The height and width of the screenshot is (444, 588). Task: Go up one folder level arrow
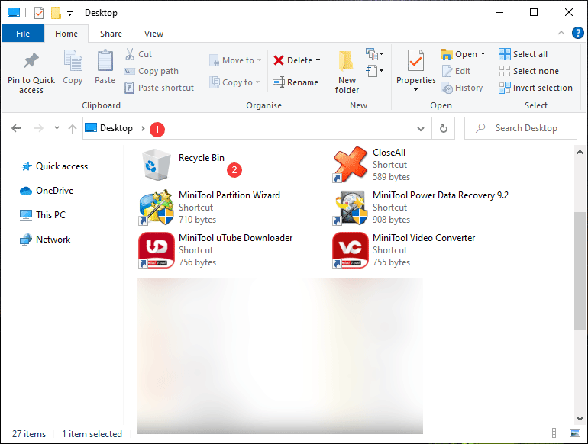(x=73, y=128)
